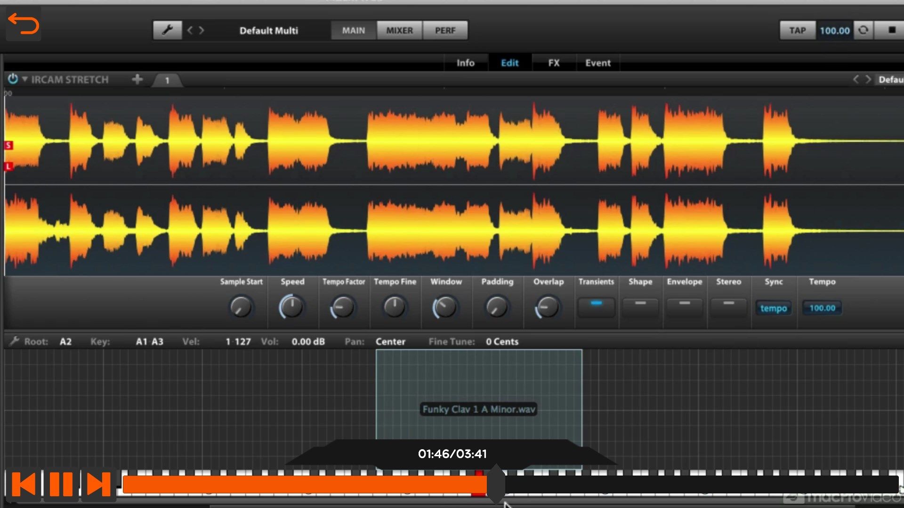Skip to next video with orange icon
The image size is (904, 508).
click(98, 484)
